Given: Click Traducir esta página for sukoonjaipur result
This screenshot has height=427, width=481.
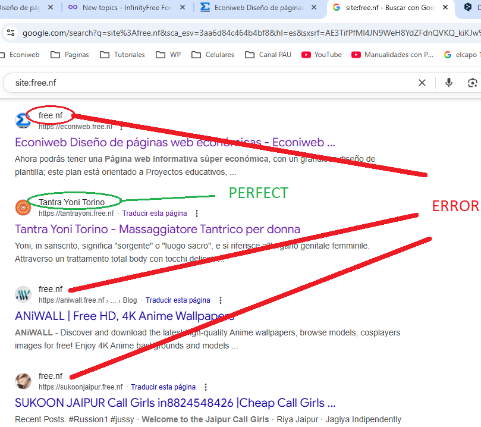Looking at the screenshot, I should click(163, 387).
